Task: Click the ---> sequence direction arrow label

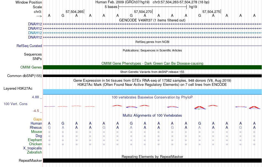Action: [39, 16]
